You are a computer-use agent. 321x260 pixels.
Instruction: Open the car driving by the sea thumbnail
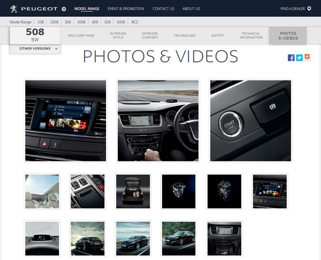(133, 239)
